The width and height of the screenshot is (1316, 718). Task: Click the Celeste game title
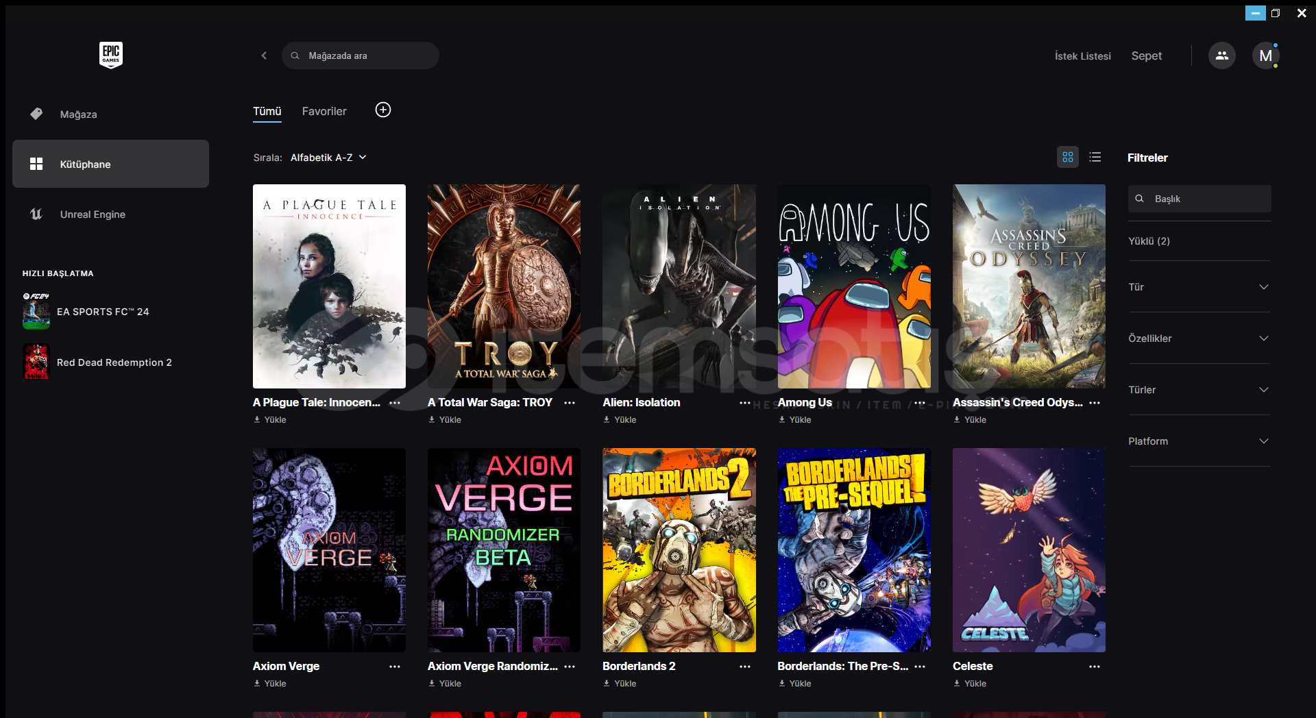point(973,666)
